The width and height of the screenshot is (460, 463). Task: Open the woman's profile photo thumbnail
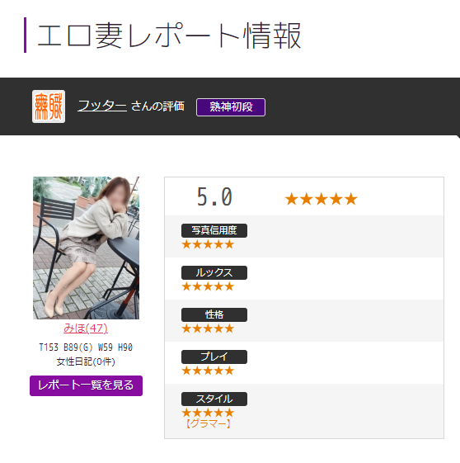(86, 248)
